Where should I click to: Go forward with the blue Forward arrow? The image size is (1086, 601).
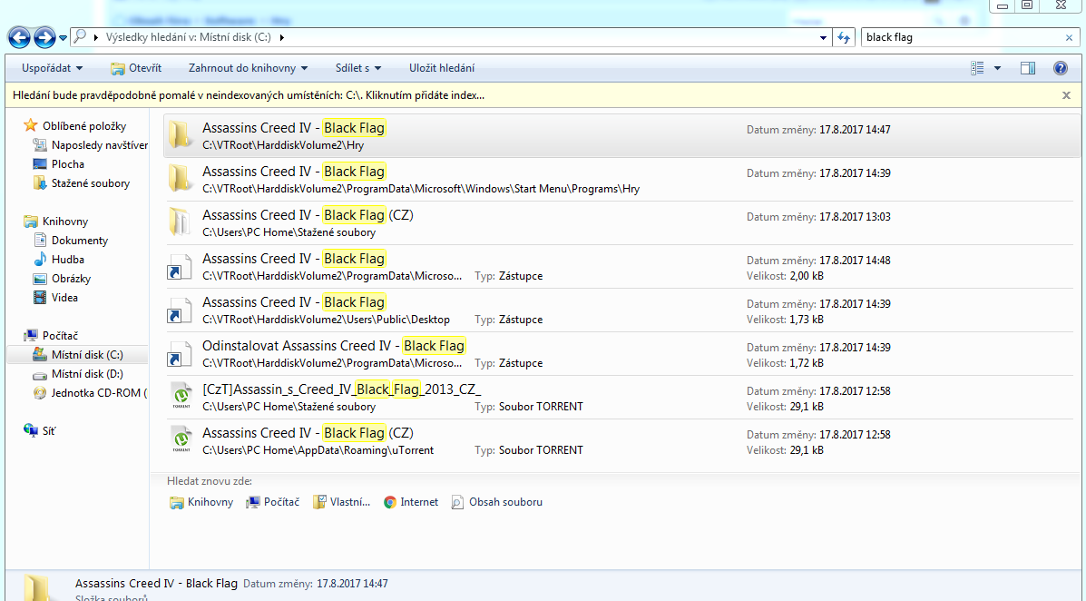[x=44, y=37]
